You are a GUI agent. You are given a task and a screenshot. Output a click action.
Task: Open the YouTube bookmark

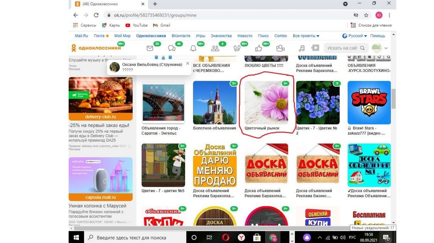coord(136,25)
